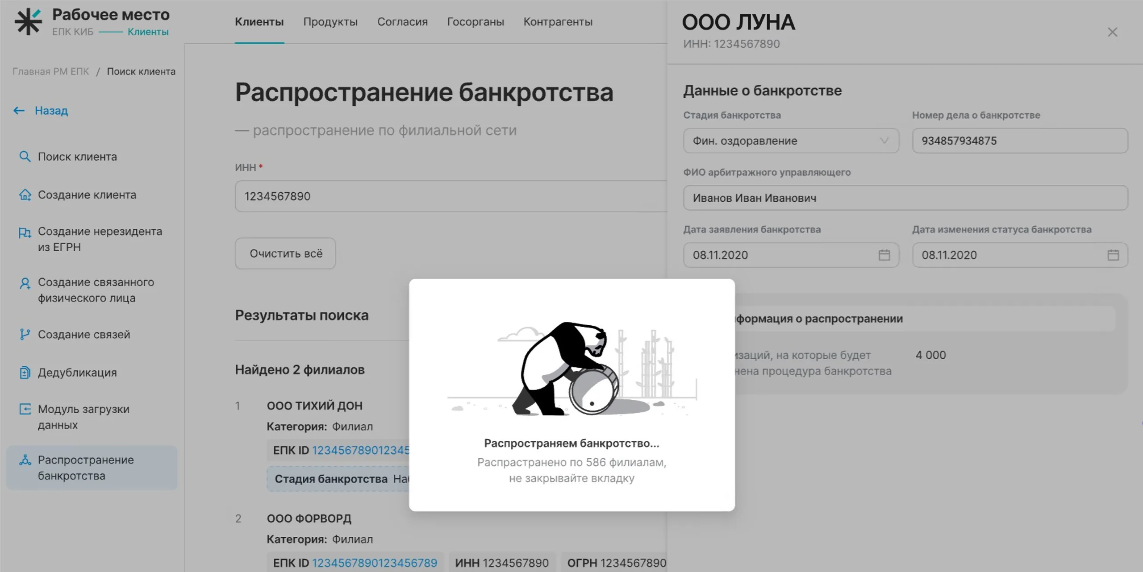Click the ИНН 1234567890 tag of ФОРВОРД

pyautogui.click(x=502, y=563)
